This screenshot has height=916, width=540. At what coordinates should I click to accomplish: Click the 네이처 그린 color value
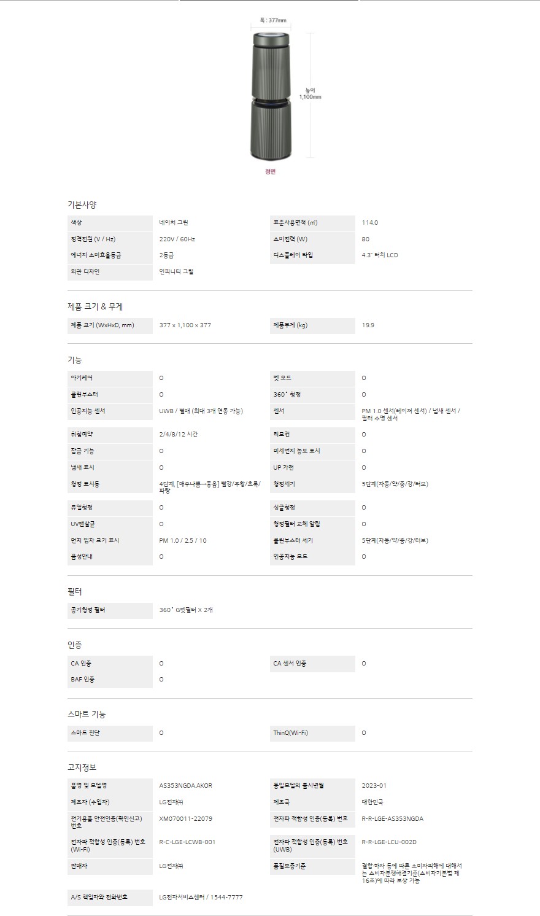[x=174, y=223]
